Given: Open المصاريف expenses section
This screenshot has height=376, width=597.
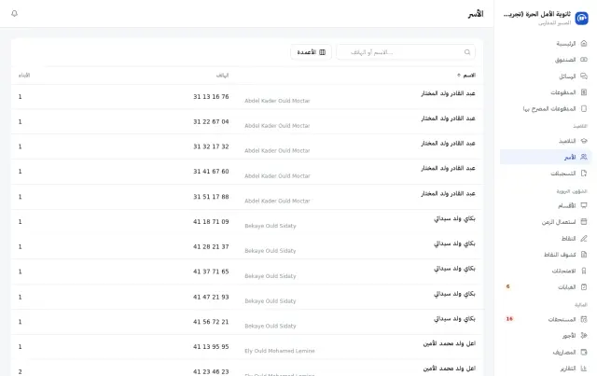Looking at the screenshot, I should (546, 353).
